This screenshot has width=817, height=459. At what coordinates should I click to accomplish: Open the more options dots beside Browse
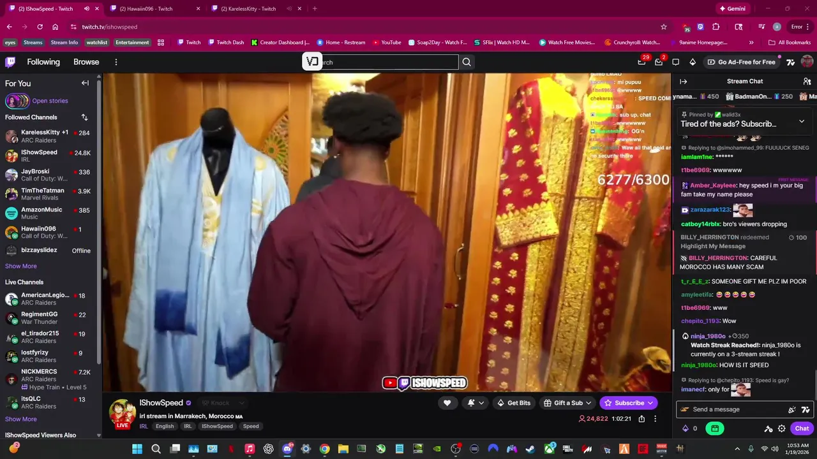[x=116, y=62]
